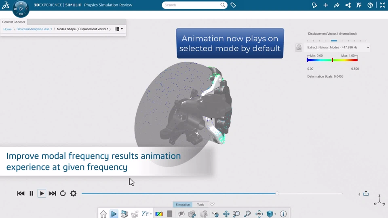The height and width of the screenshot is (218, 388).
Task: Select the rotate view tool
Action: (215, 214)
